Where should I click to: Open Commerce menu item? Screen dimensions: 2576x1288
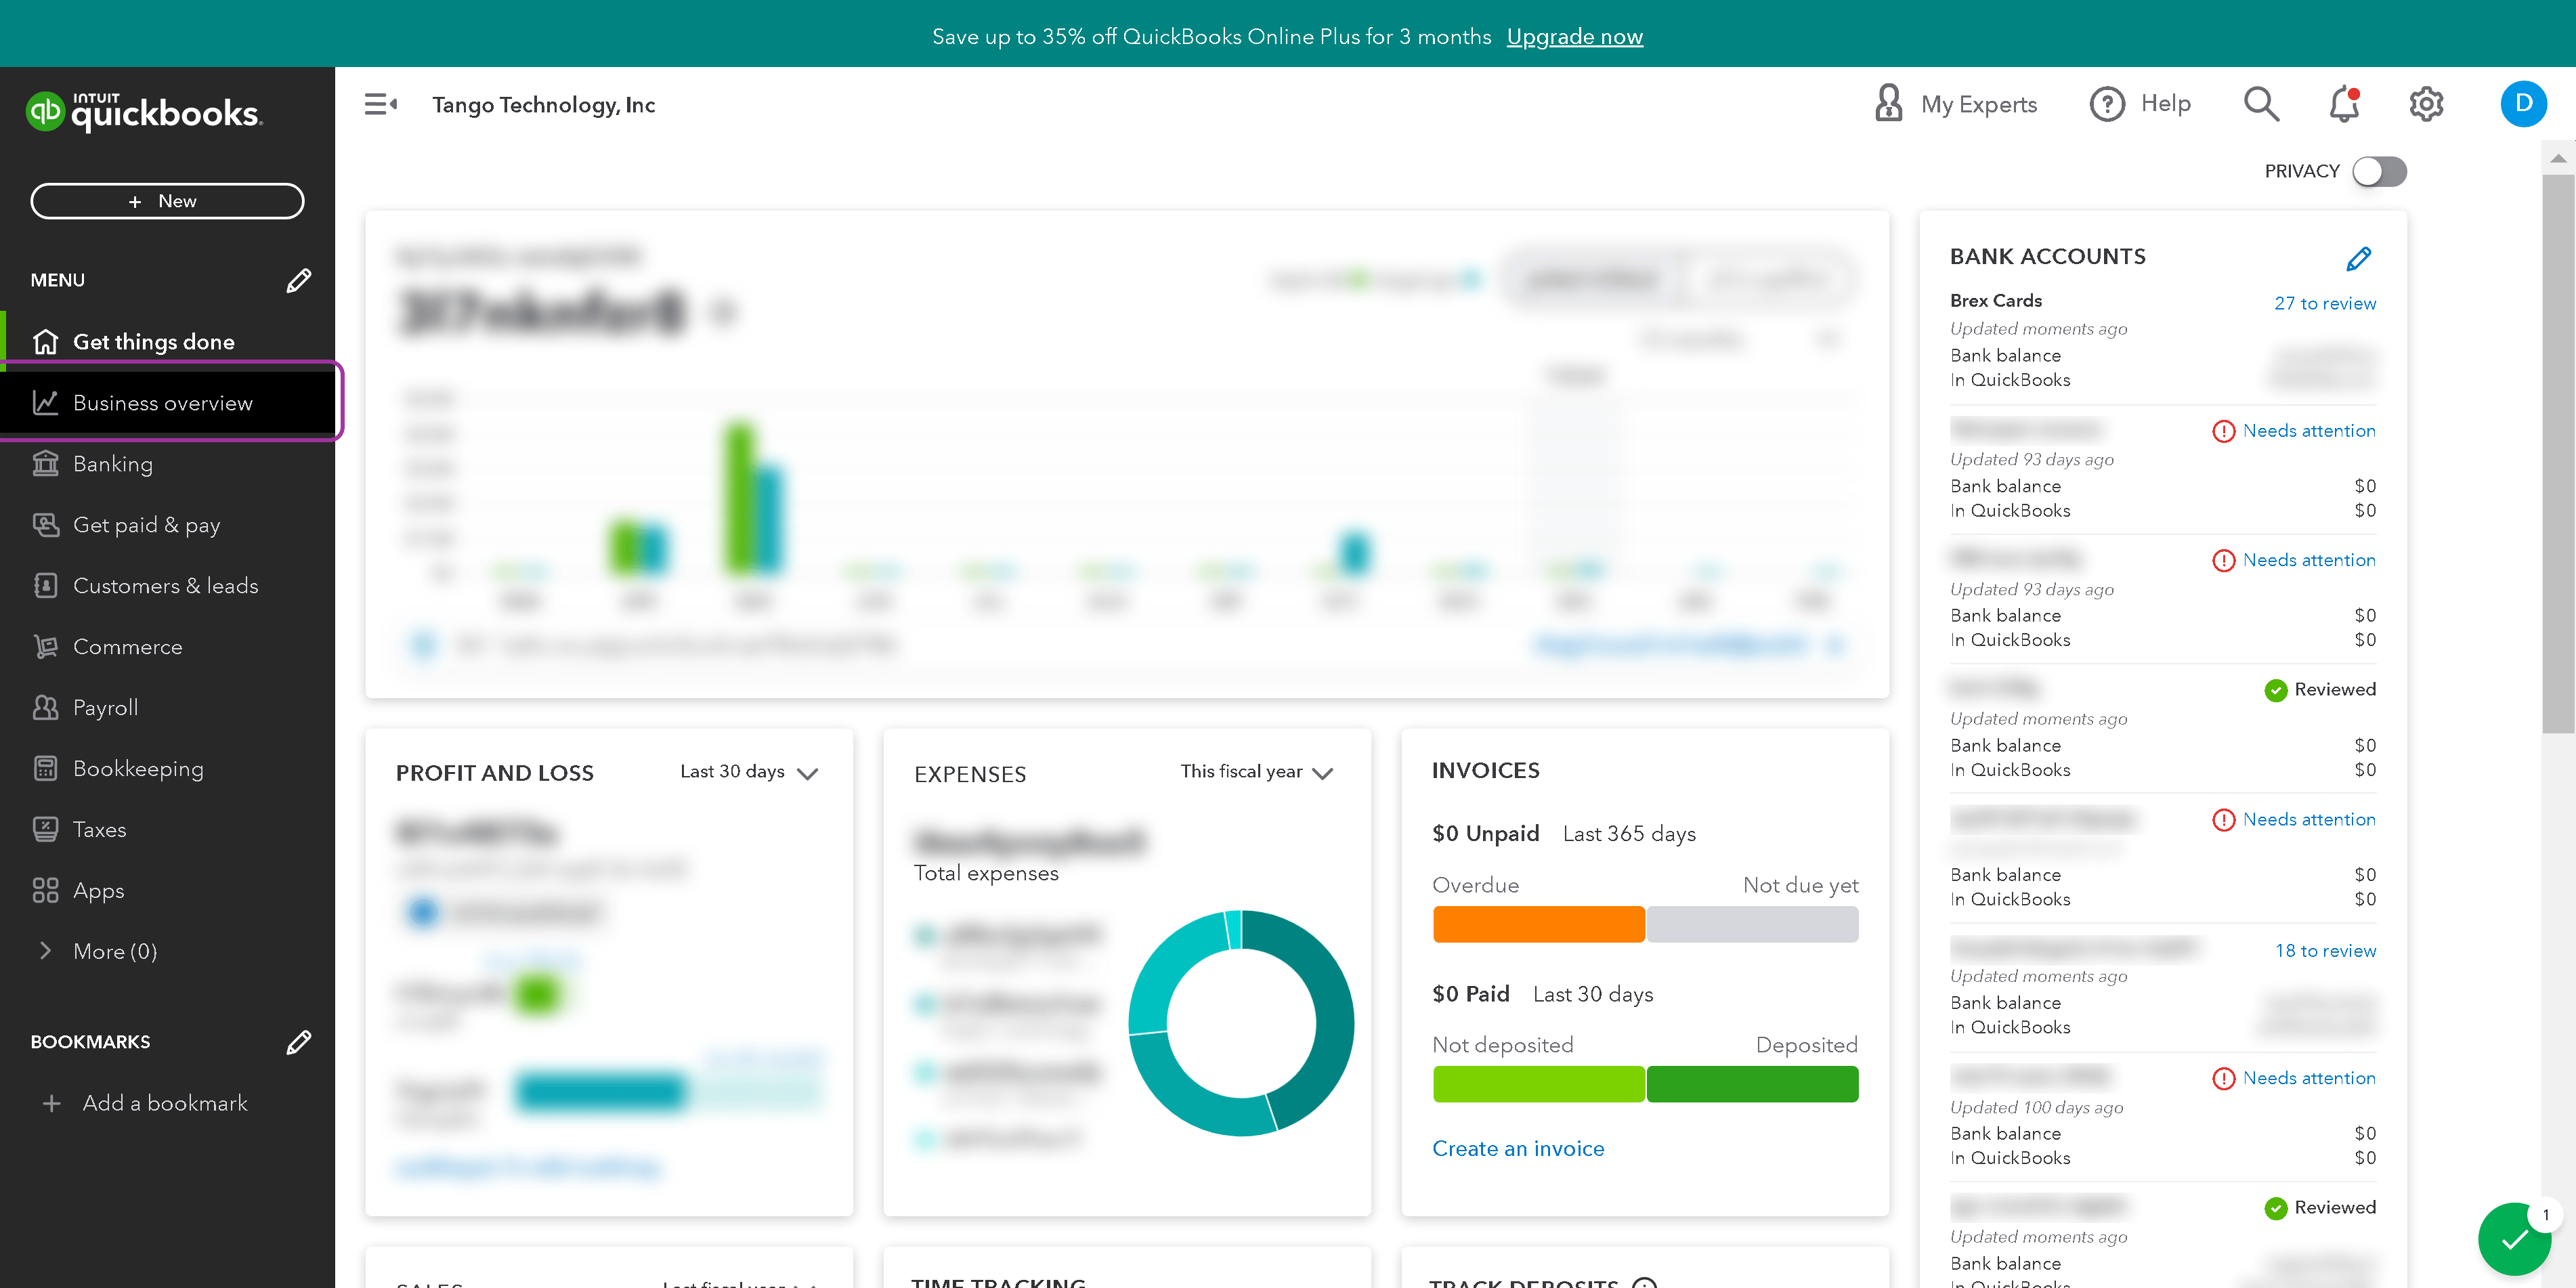point(168,646)
